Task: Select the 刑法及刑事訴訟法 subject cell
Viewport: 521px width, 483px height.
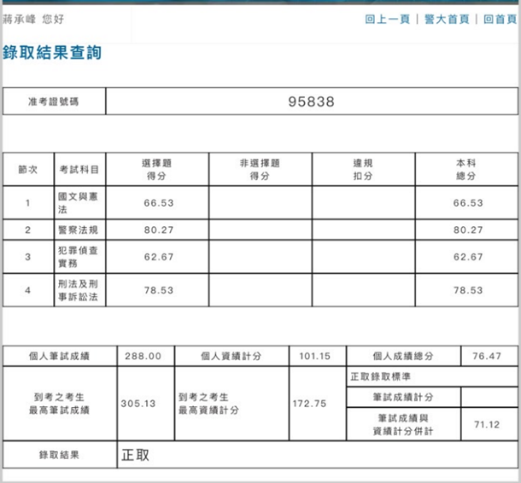Action: (79, 290)
